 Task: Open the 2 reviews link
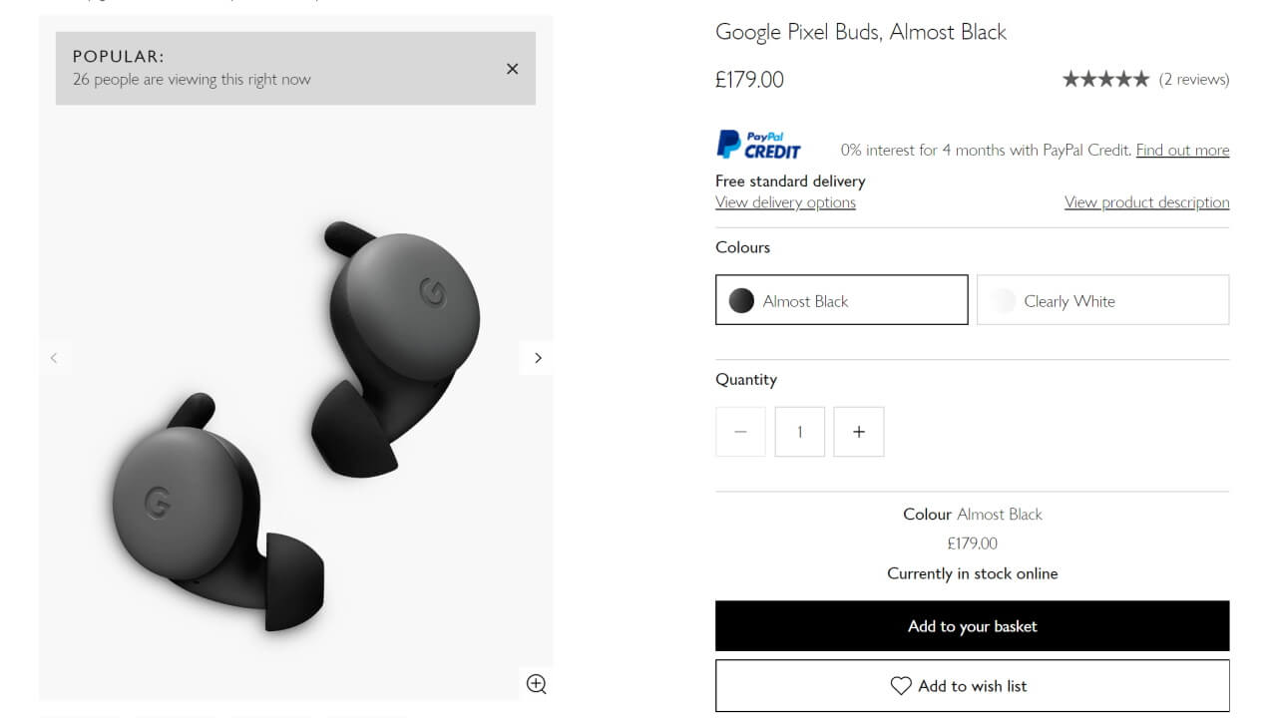tap(1194, 80)
